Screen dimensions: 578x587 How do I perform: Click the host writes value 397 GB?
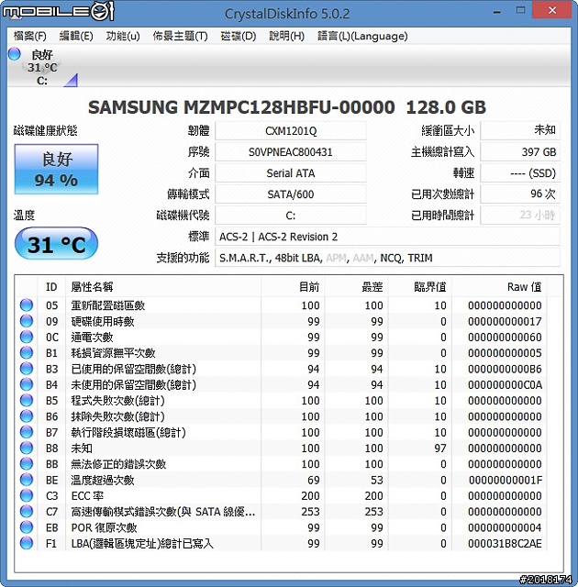point(520,152)
